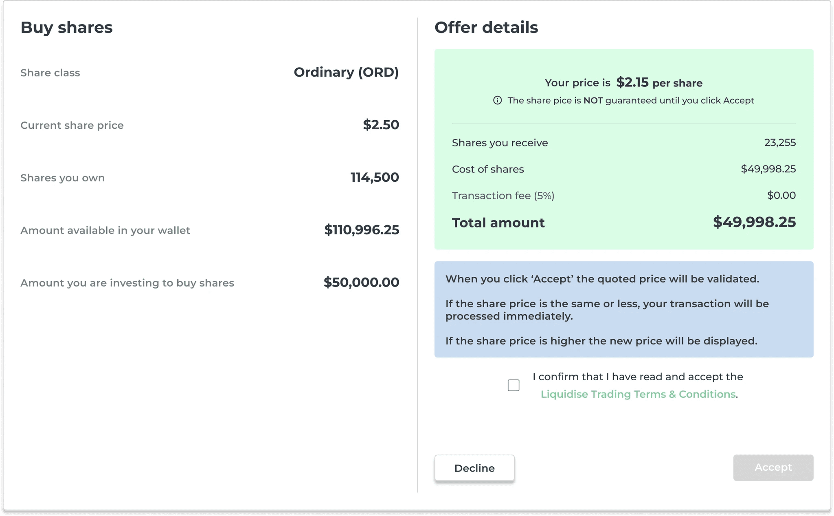
Task: Open the Liquidise Trading Terms & Conditions link
Action: pos(638,394)
